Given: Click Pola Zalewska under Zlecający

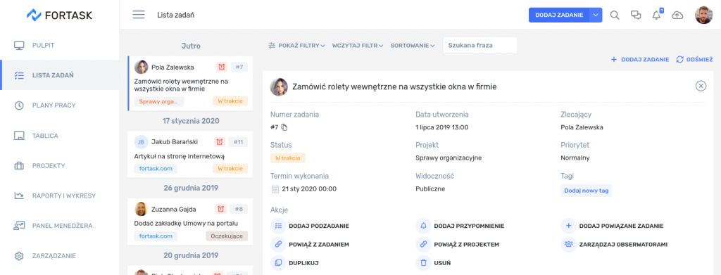Looking at the screenshot, I should (582, 127).
